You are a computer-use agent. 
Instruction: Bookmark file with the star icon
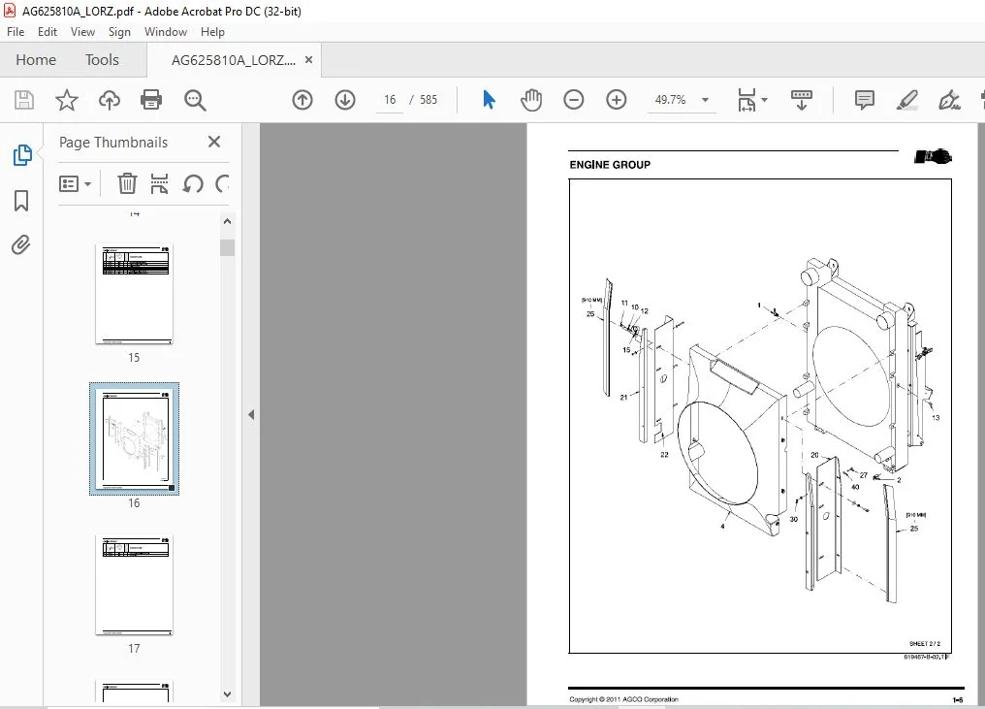67,100
